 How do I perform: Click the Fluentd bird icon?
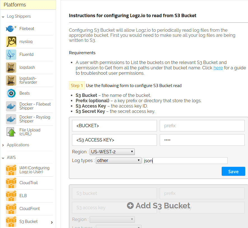coord(11,54)
